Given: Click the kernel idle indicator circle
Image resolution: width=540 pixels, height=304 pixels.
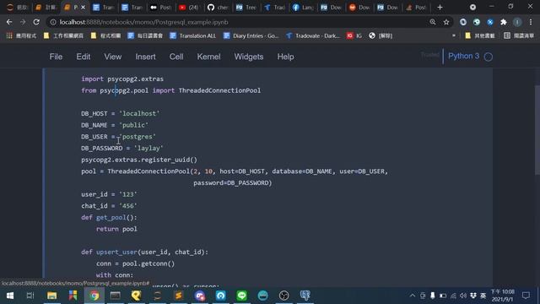Looking at the screenshot, I should click(x=489, y=57).
